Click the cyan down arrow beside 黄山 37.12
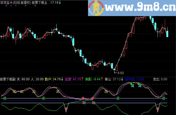The image size is (176, 115). click(122, 79)
